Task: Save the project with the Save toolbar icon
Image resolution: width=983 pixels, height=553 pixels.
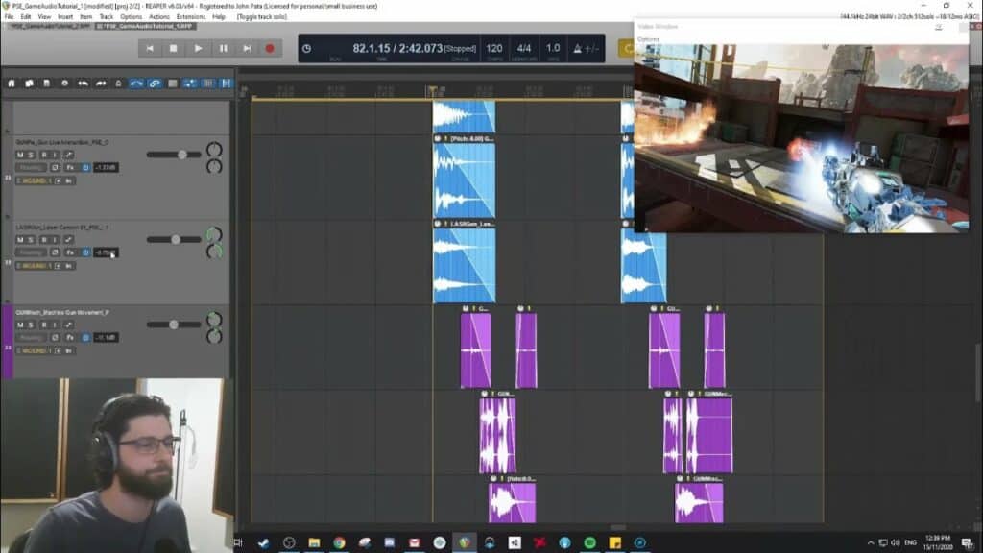Action: (x=48, y=84)
